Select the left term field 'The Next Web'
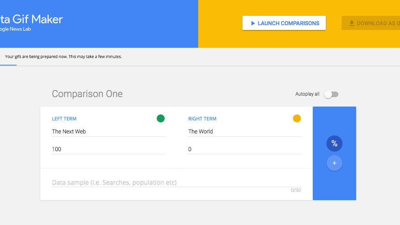The width and height of the screenshot is (400, 225). point(108,131)
